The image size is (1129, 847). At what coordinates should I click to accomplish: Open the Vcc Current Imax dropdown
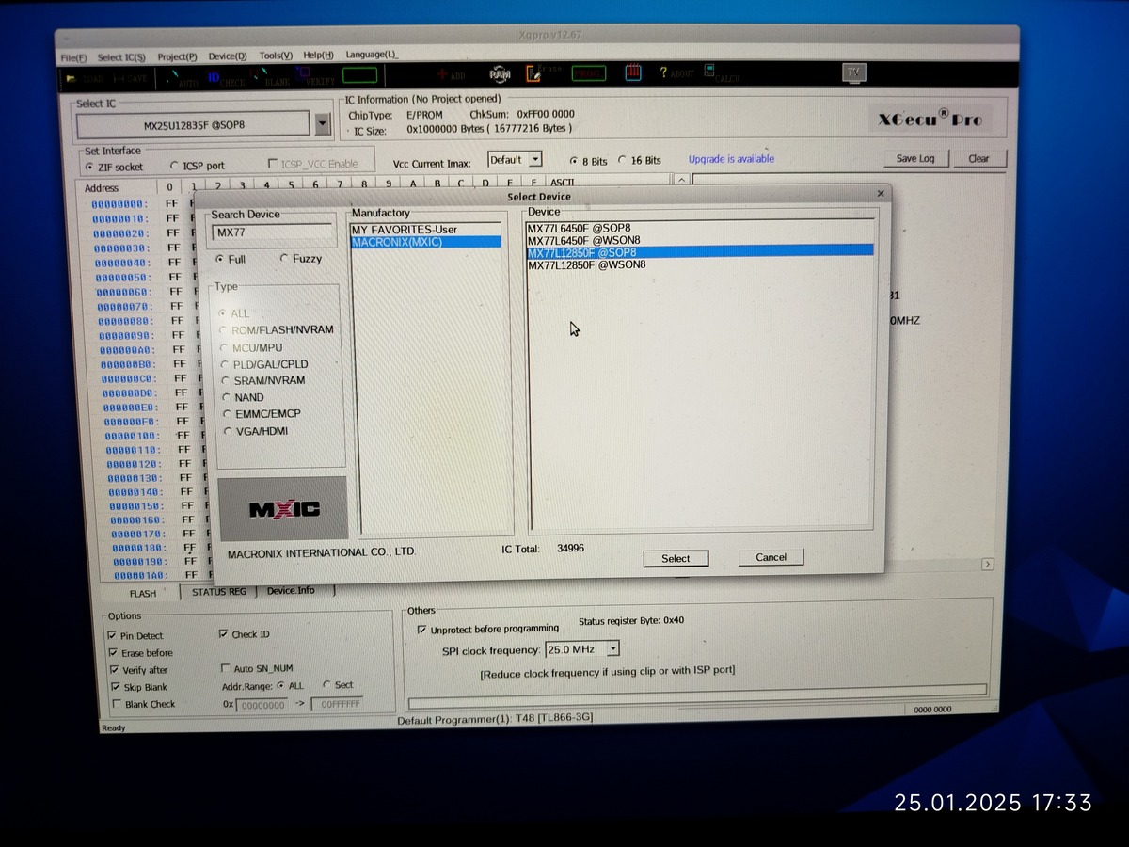[534, 160]
